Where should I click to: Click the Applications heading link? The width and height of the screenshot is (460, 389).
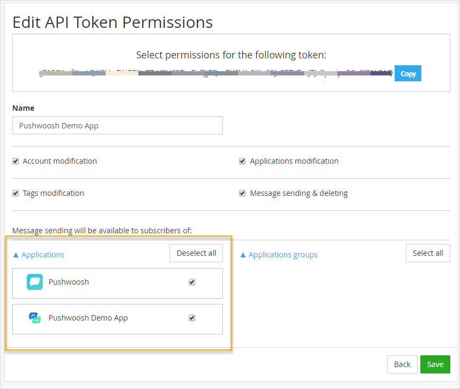click(42, 255)
